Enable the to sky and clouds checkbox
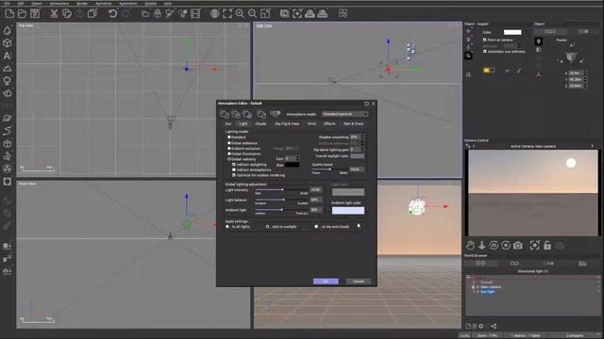The width and height of the screenshot is (604, 339). (316, 227)
